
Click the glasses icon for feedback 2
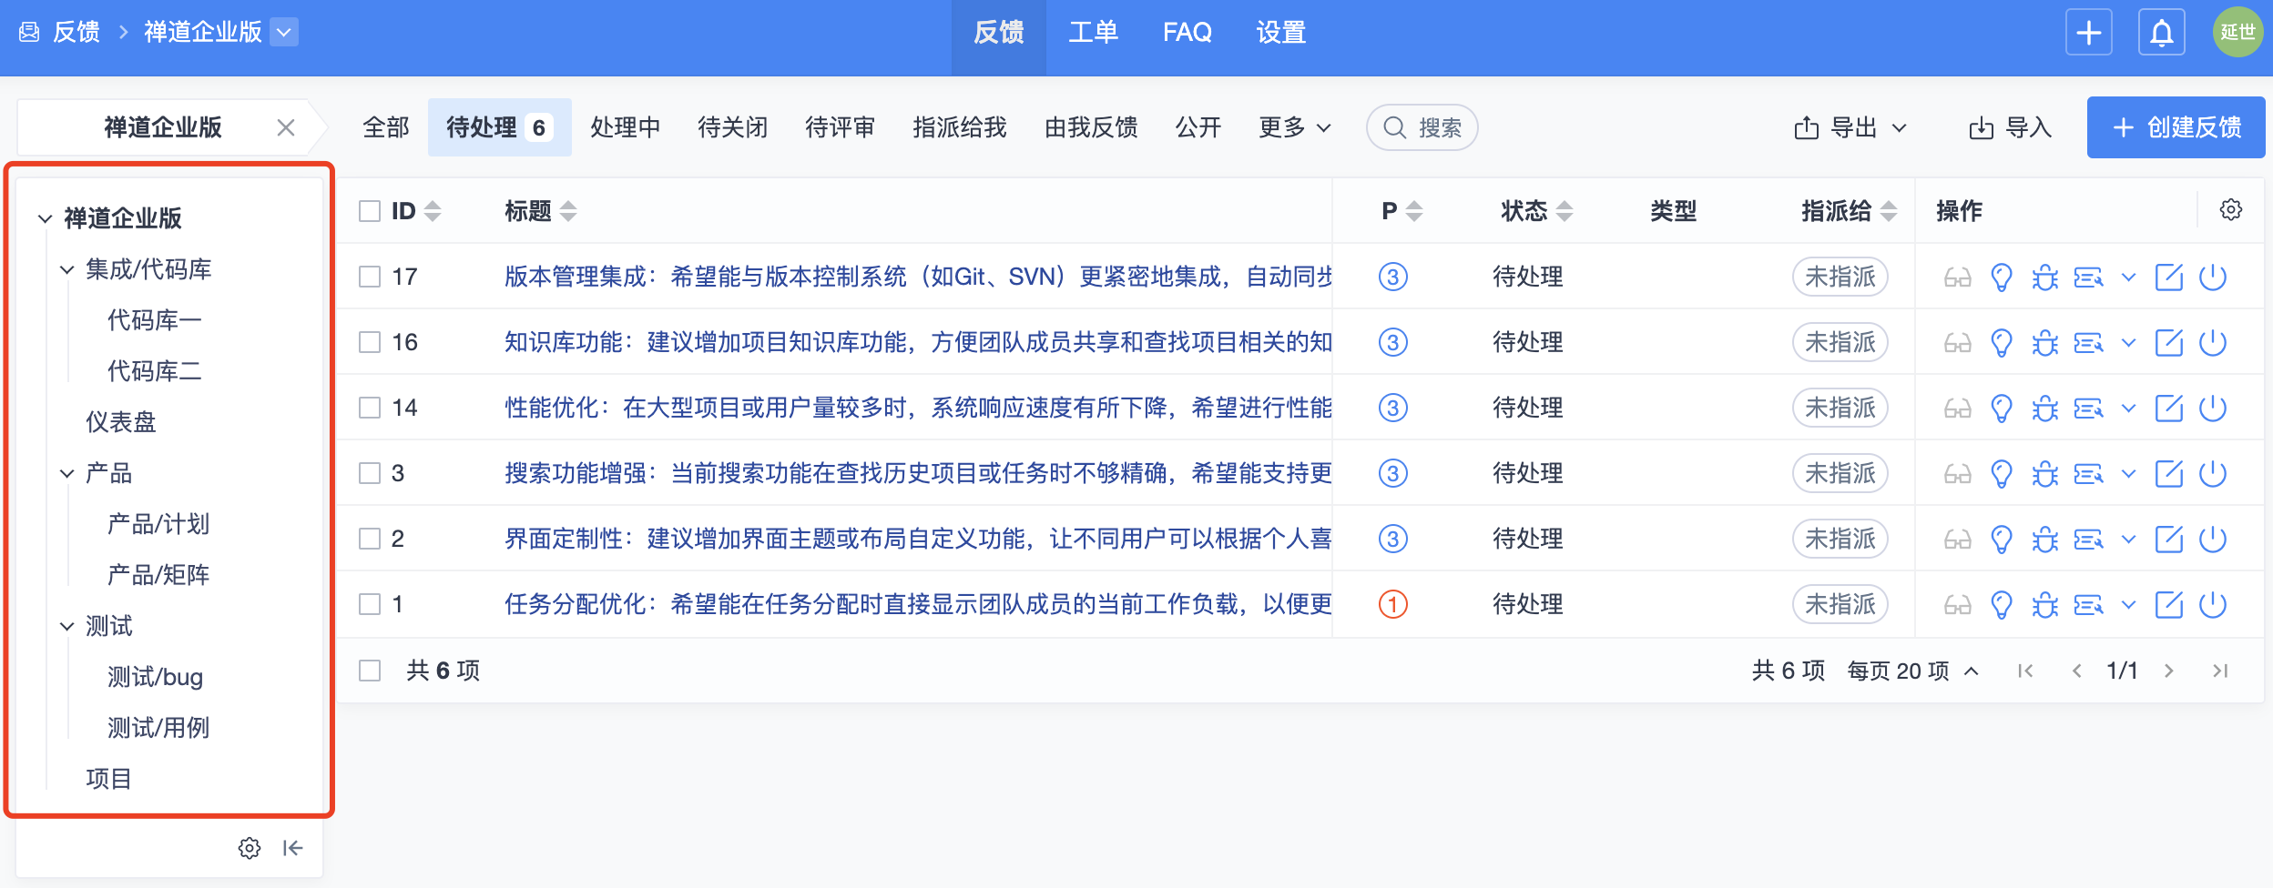pos(1957,539)
